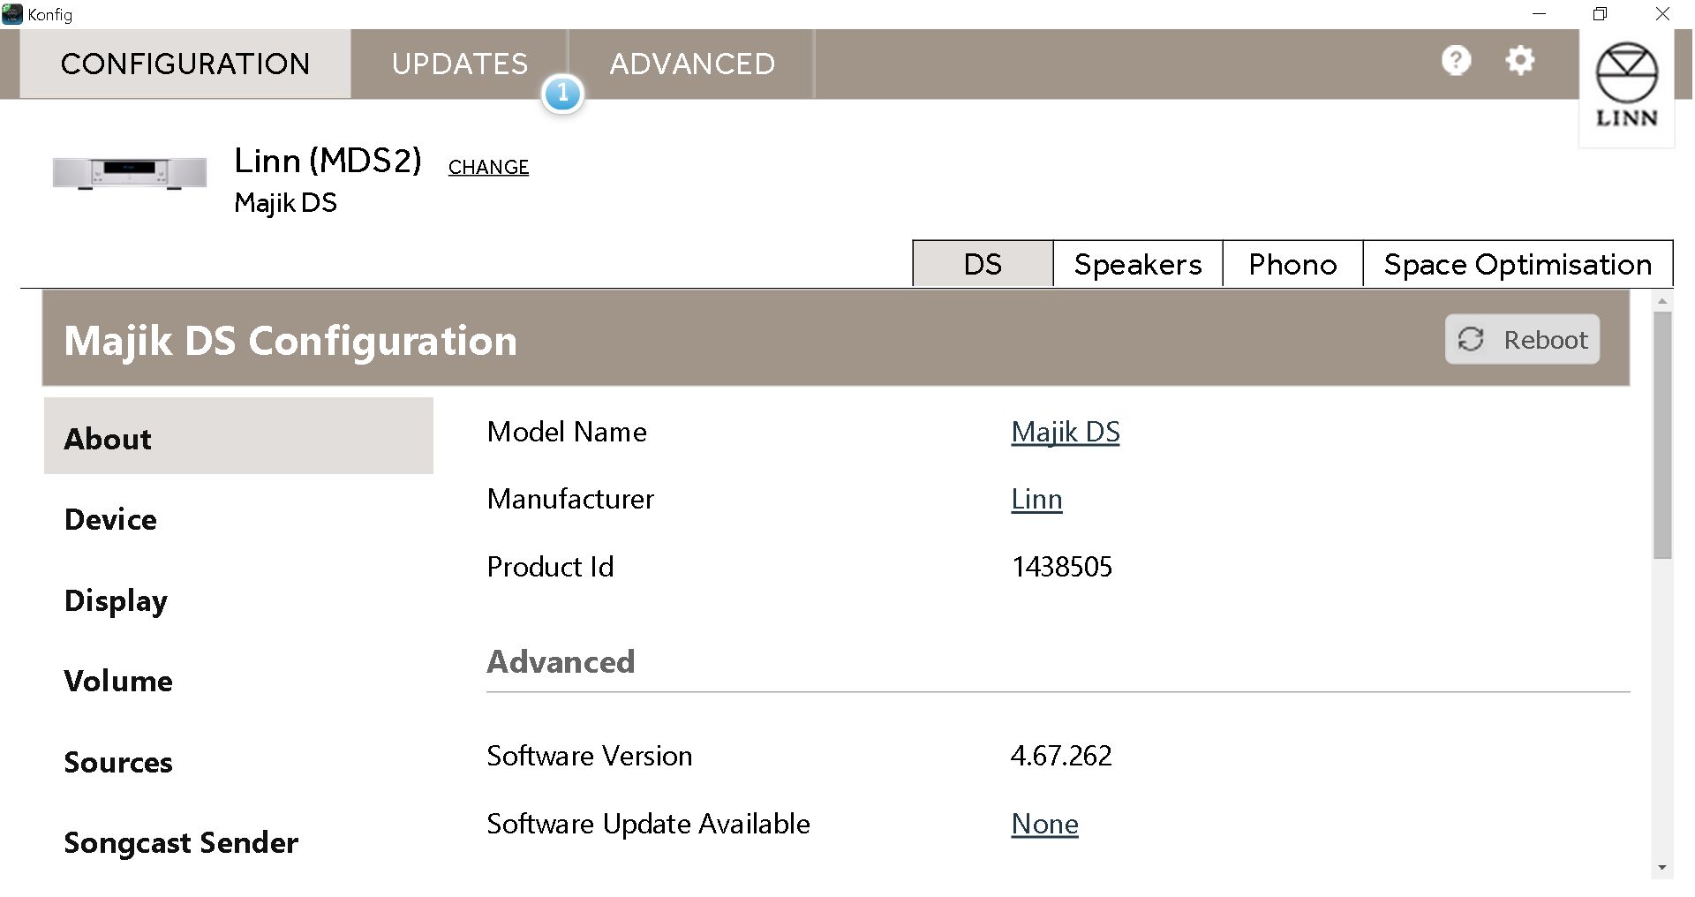The height and width of the screenshot is (897, 1695).
Task: Open settings via the gear icon
Action: click(1519, 61)
